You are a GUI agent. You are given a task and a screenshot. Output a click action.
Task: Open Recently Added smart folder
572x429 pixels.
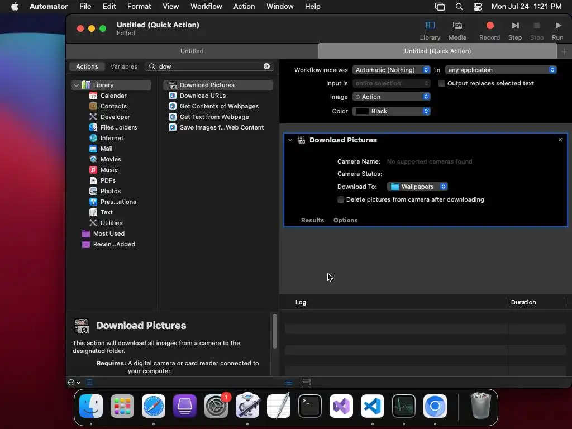(114, 244)
